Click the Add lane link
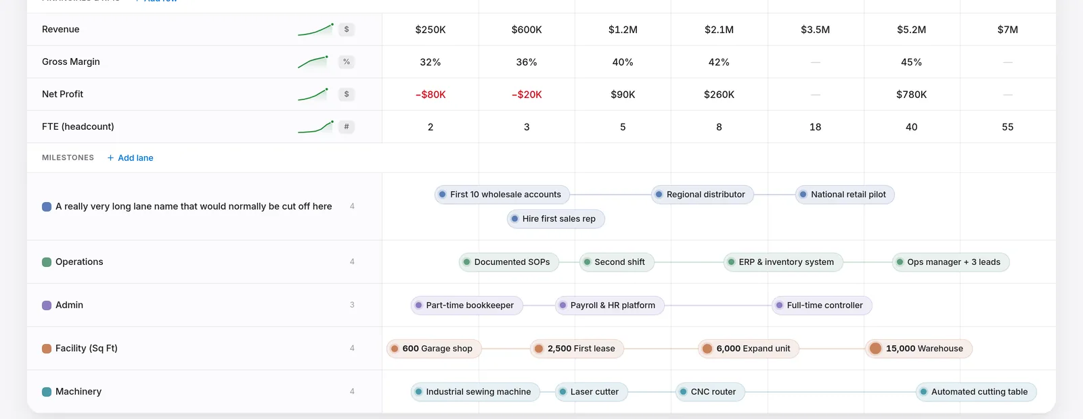 click(x=130, y=157)
